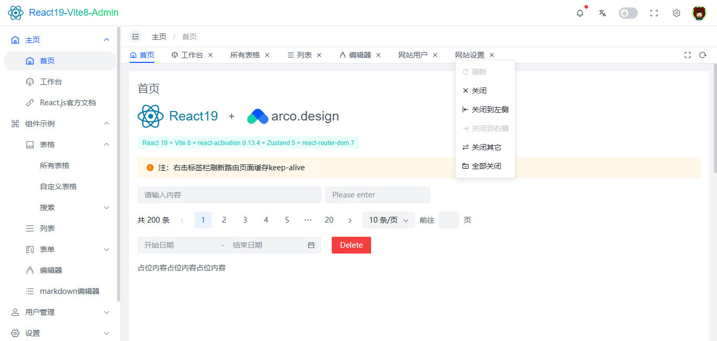This screenshot has width=717, height=341.
Task: Close the 所有表格 tab
Action: tap(267, 55)
